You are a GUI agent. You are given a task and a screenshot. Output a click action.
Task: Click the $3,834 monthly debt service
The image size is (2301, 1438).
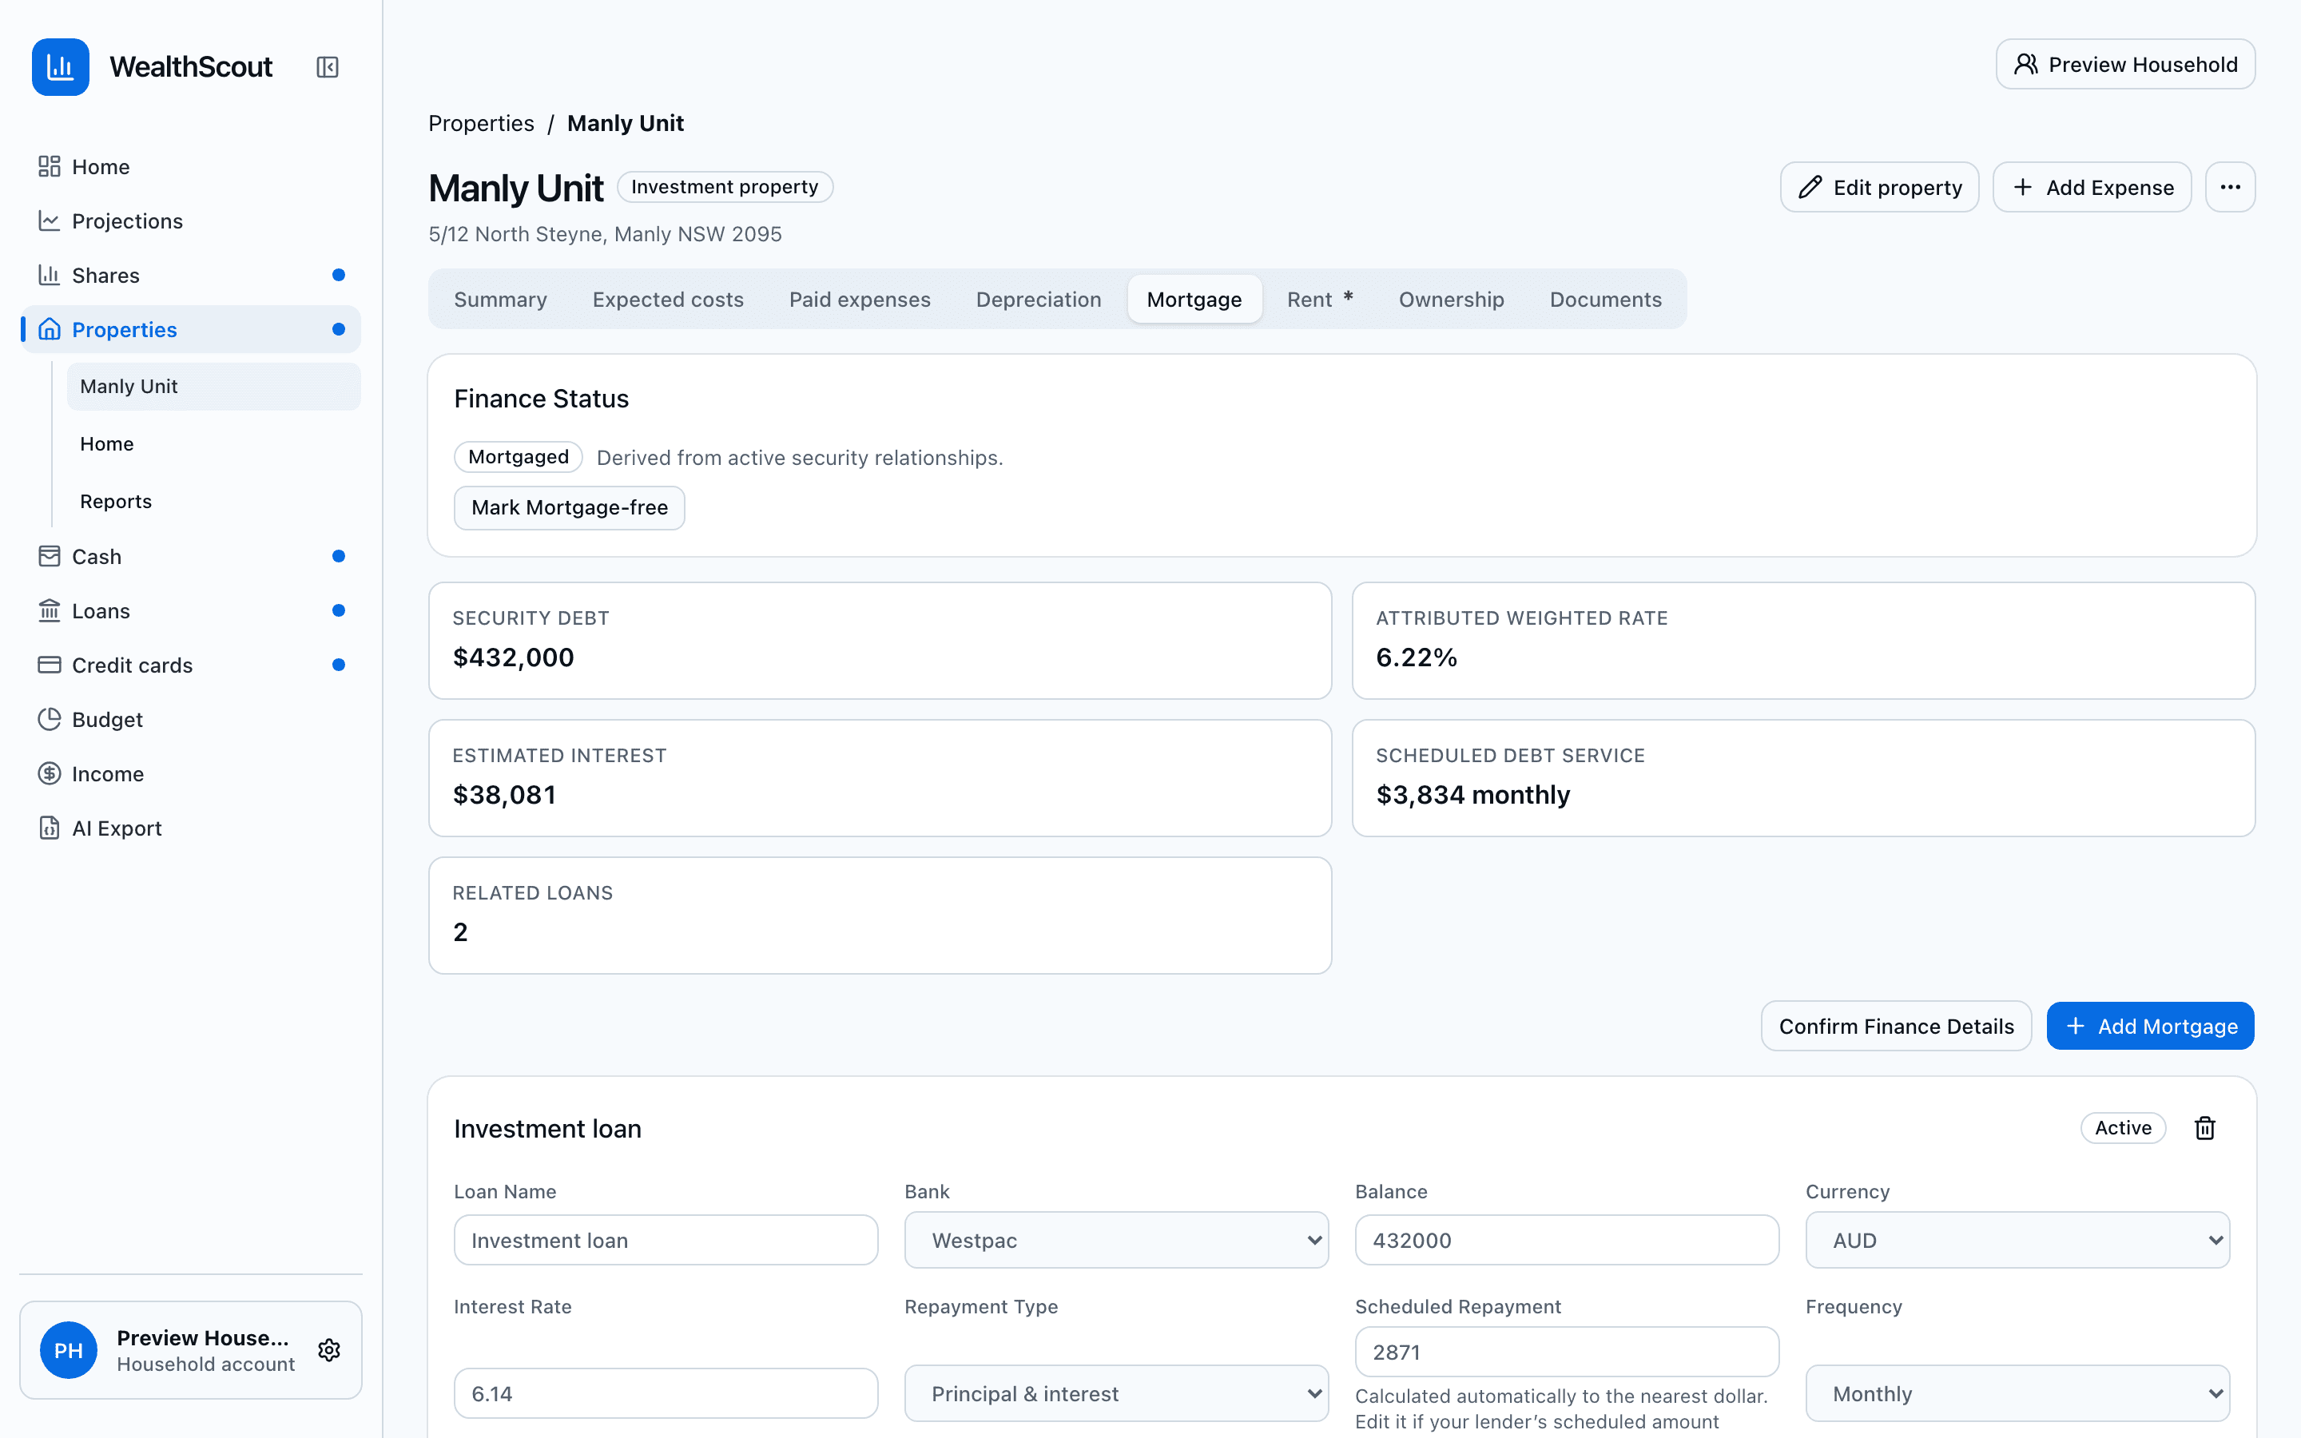point(1472,795)
